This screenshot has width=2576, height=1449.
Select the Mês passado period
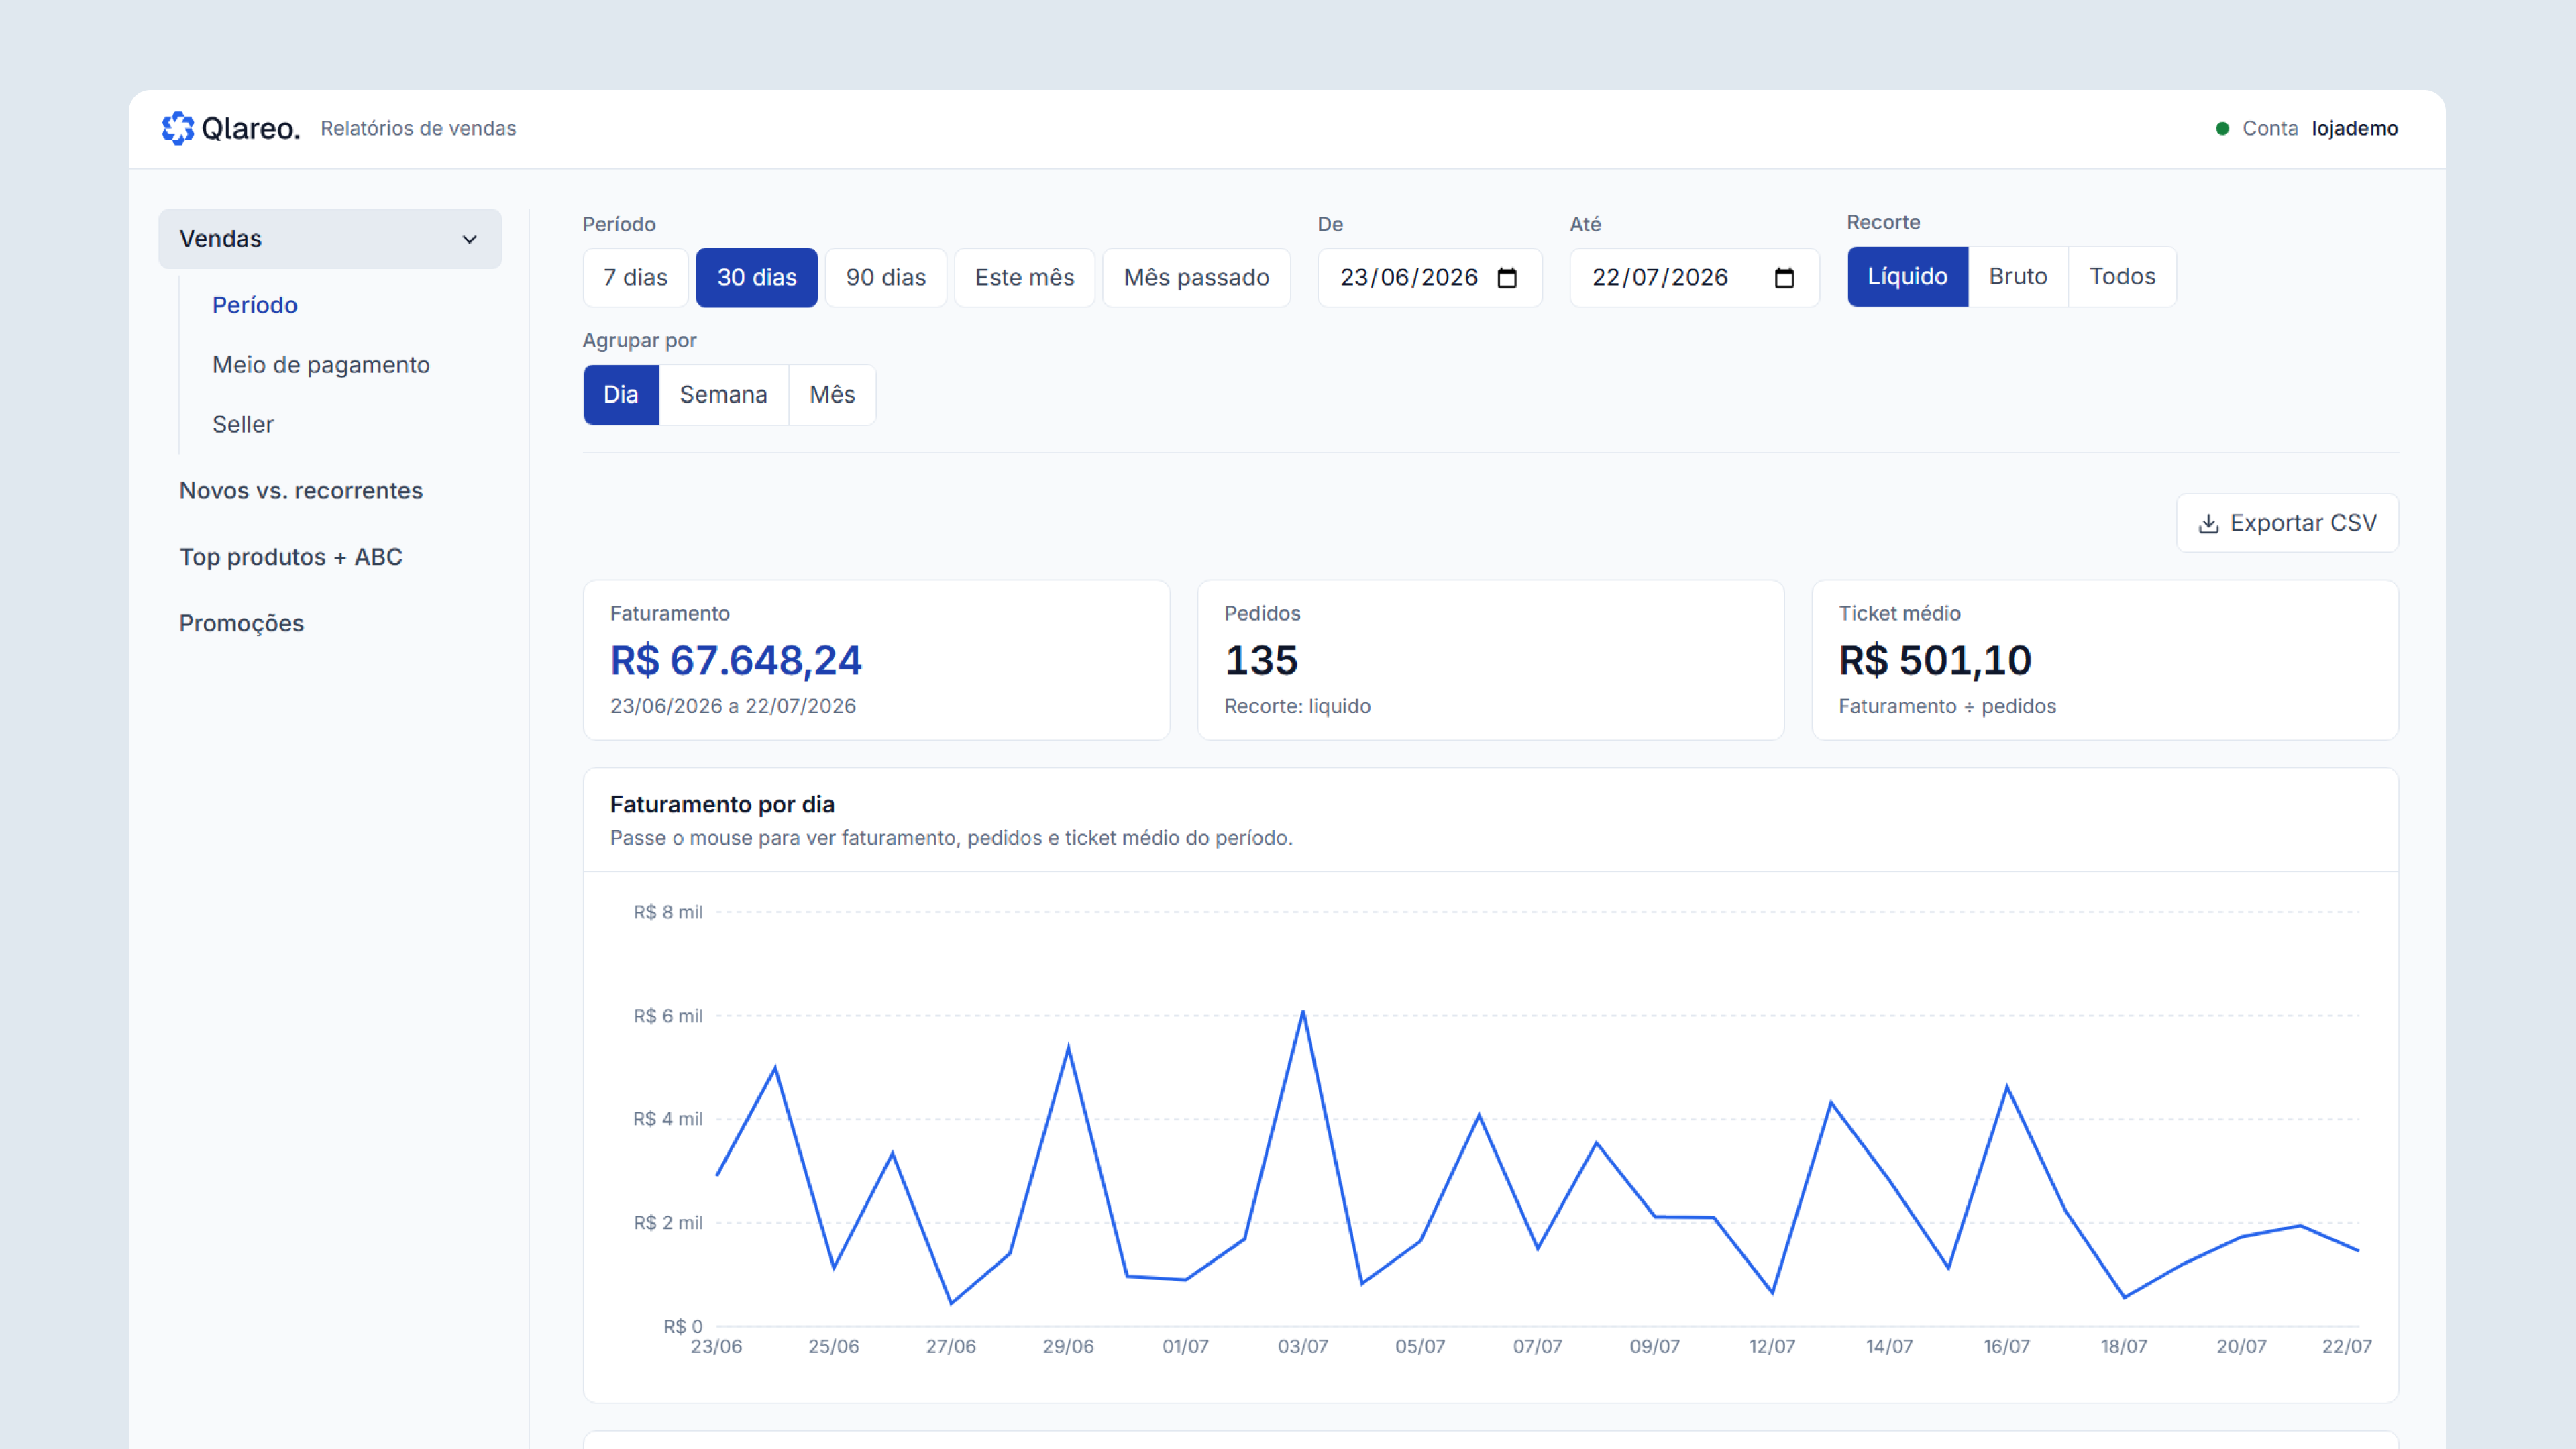tap(1197, 278)
